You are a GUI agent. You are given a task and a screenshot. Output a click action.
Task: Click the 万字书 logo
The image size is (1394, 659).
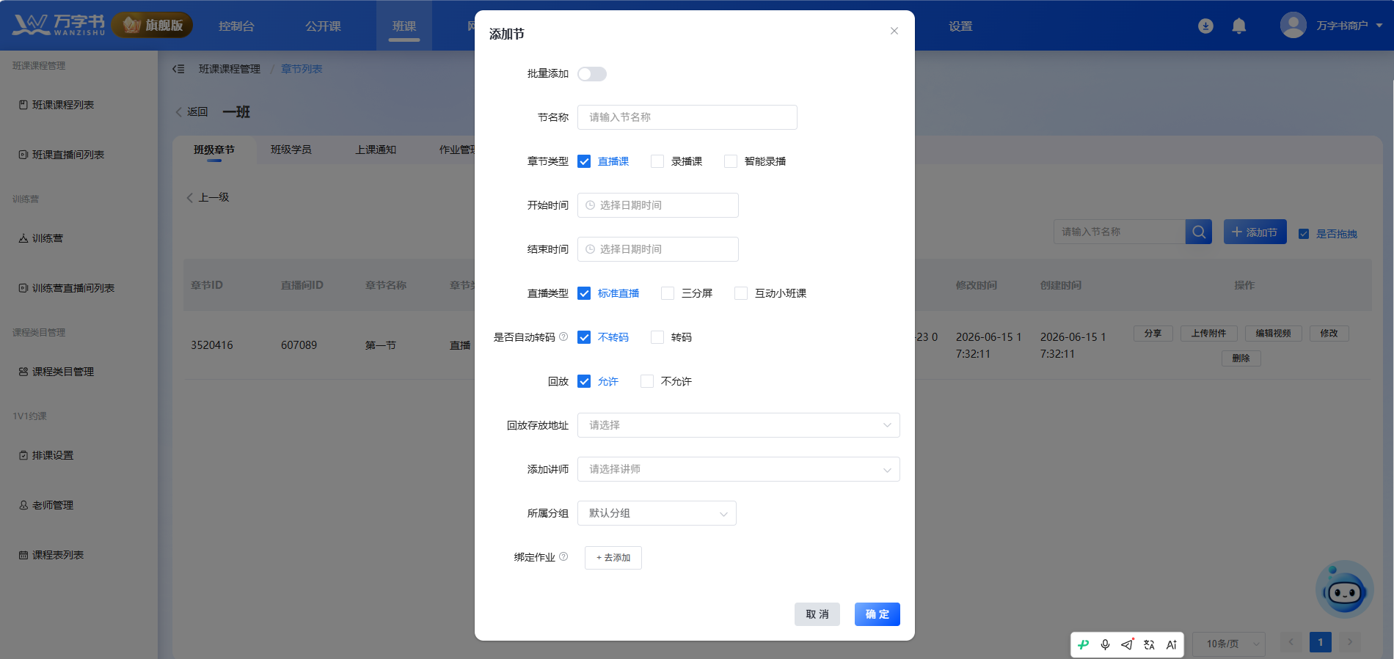59,25
